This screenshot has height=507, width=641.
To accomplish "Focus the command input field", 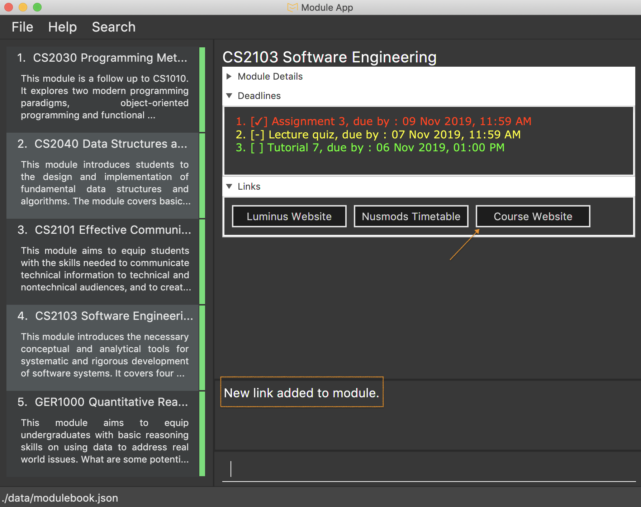I will tap(429, 469).
